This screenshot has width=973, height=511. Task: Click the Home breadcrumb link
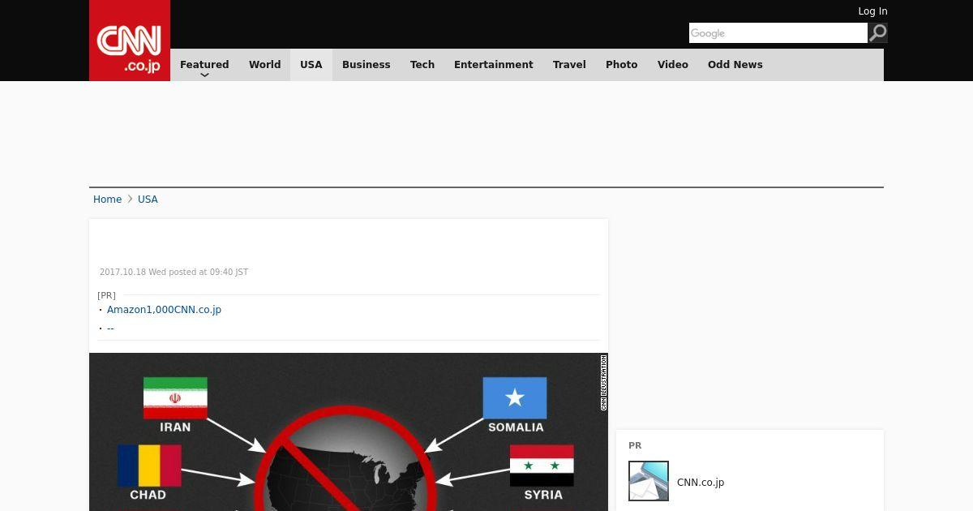coord(107,200)
